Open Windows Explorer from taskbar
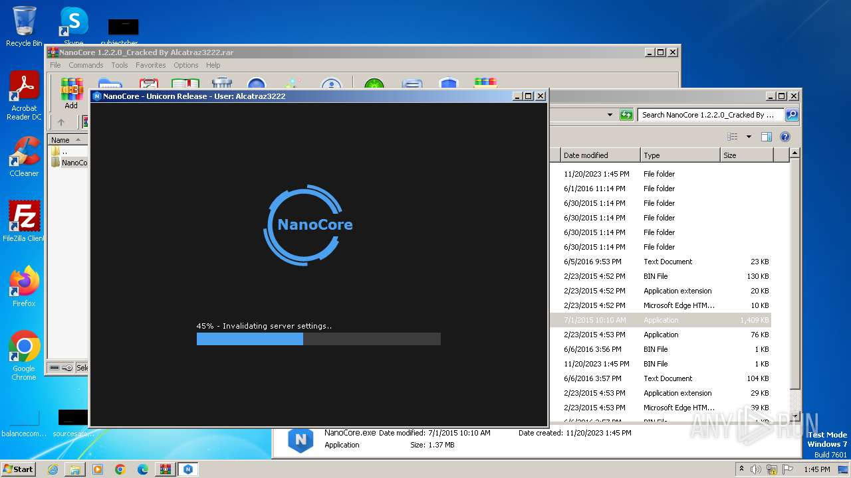The width and height of the screenshot is (851, 478). click(75, 469)
